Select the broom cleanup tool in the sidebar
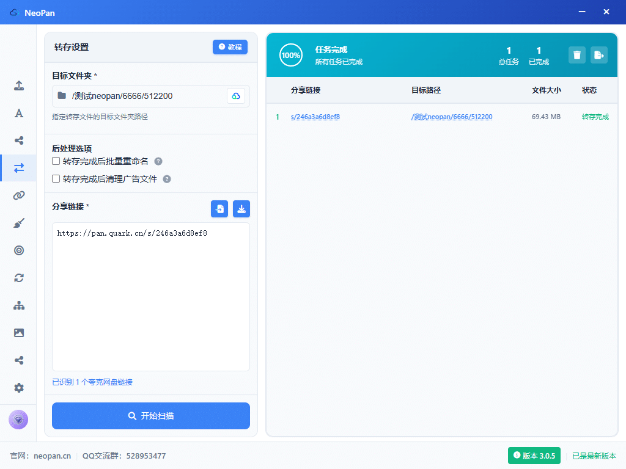Viewport: 626px width, 469px height. point(19,223)
